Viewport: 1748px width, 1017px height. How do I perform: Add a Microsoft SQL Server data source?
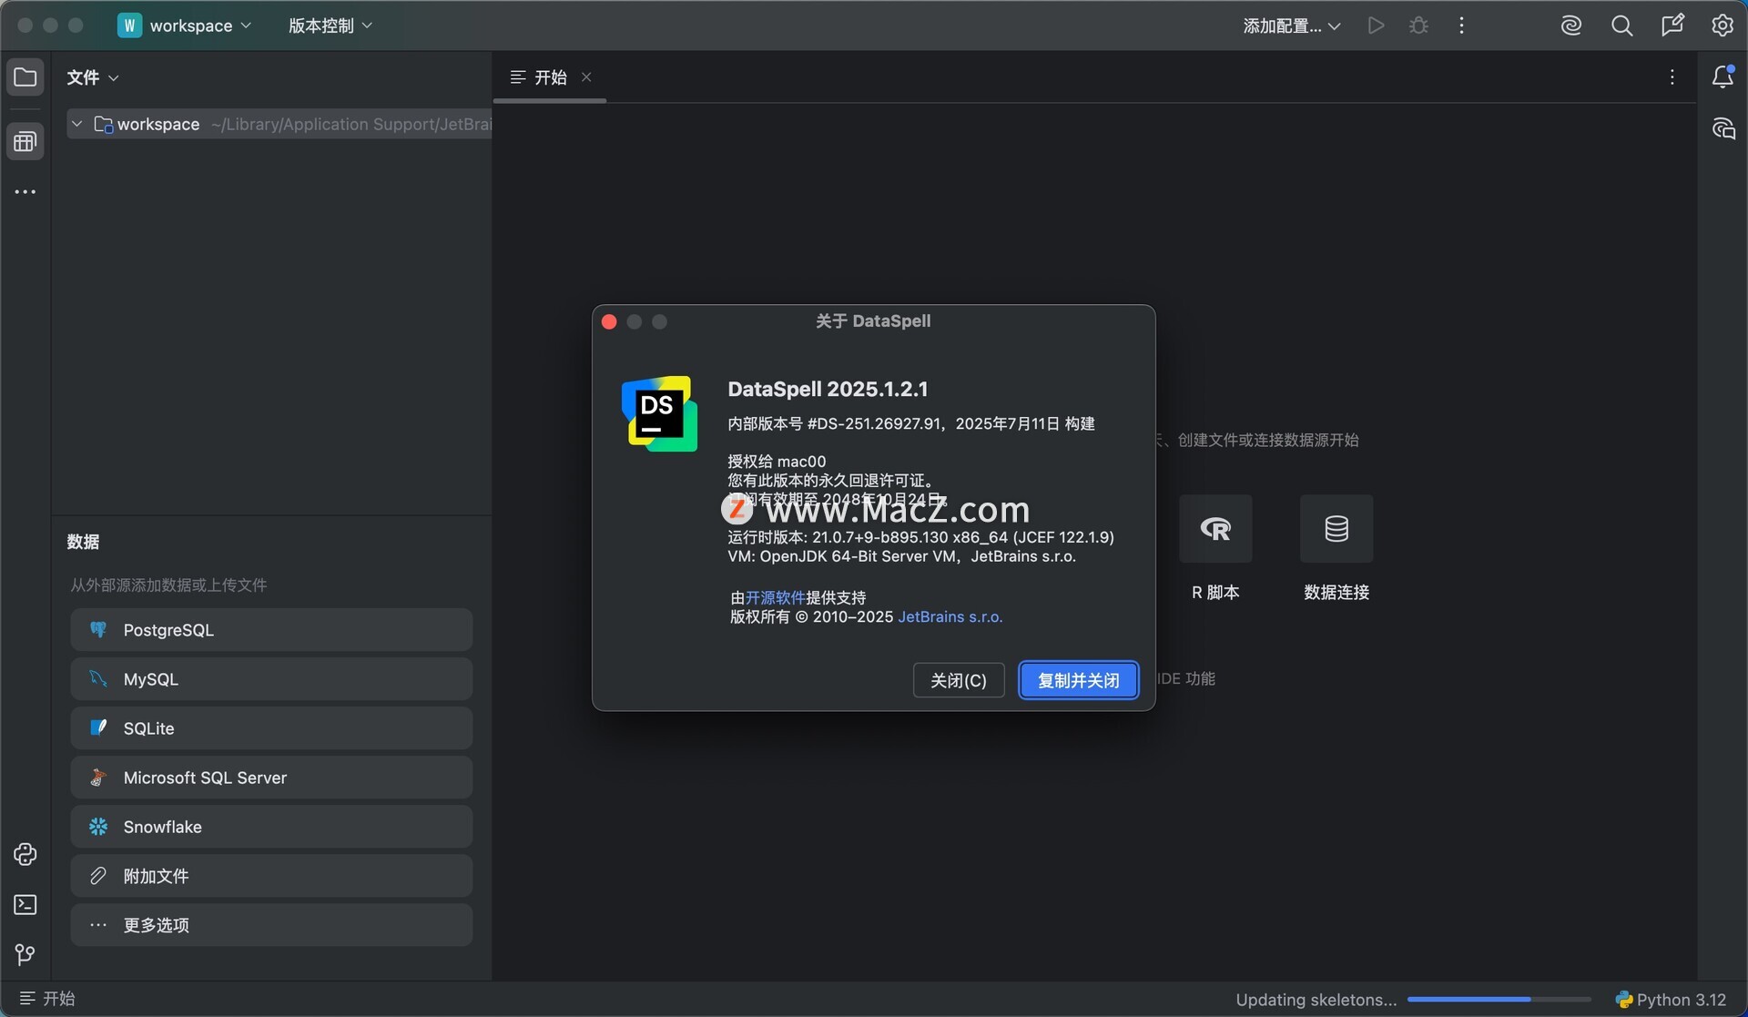point(271,778)
